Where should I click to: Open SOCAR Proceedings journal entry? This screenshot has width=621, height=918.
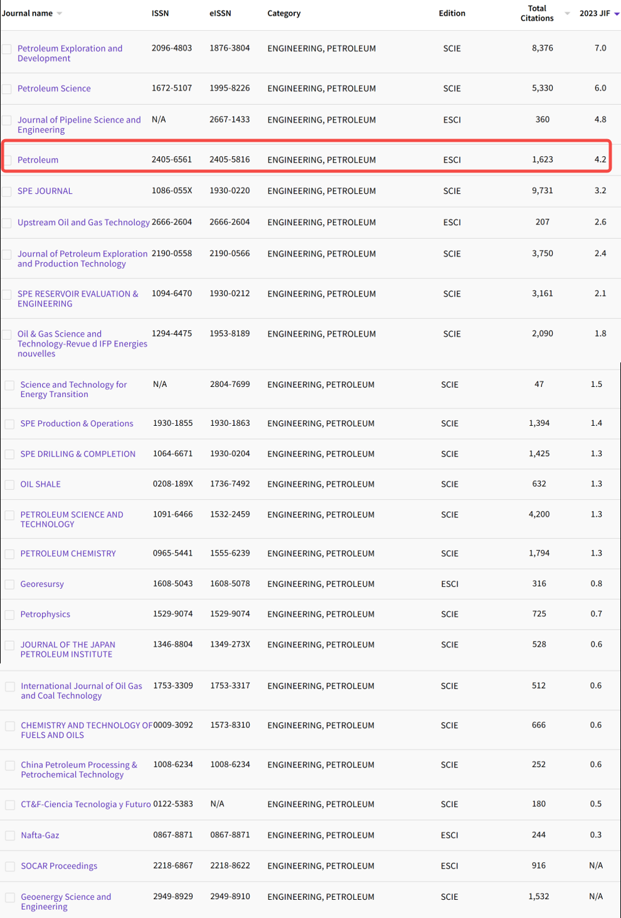tap(59, 866)
